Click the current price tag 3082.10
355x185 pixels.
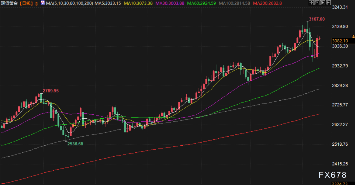click(340, 41)
